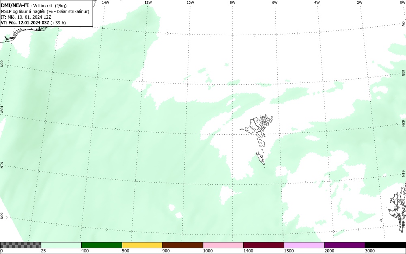Click the legend value 1000

[x=207, y=251]
